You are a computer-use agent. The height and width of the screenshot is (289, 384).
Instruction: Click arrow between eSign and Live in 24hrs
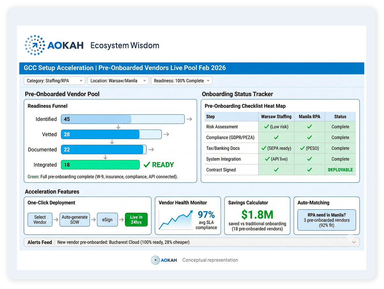(x=121, y=220)
